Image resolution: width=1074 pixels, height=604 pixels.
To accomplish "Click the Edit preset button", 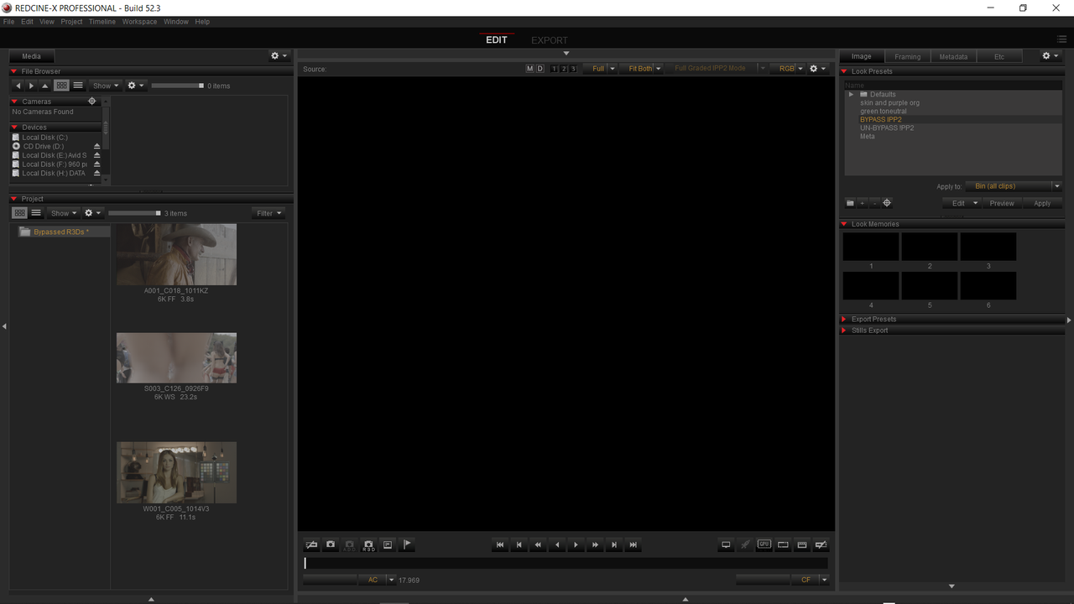I will [x=962, y=203].
